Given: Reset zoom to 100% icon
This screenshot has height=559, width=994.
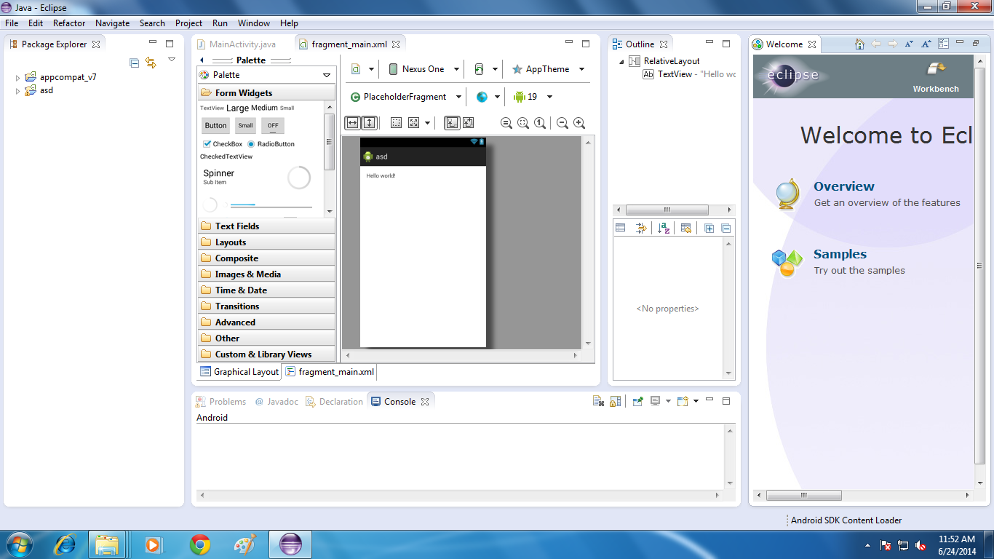Looking at the screenshot, I should click(x=540, y=123).
